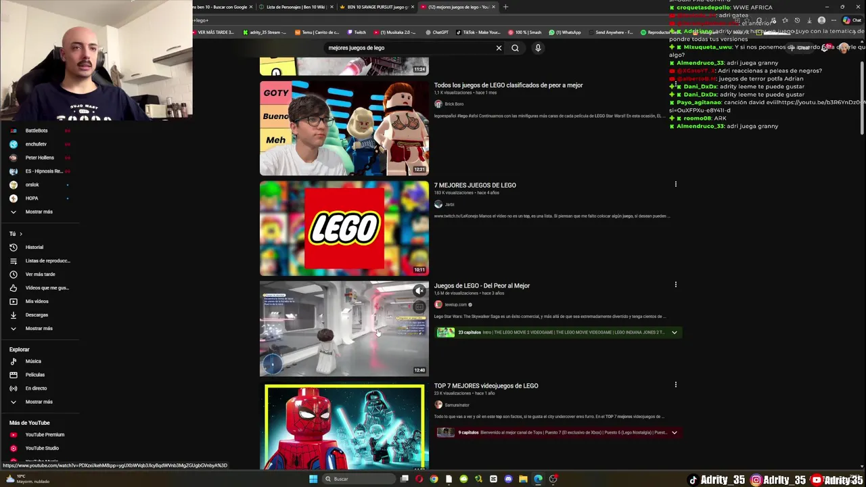Open options menu for 'Juegos de LEGO - Del Peor al Mejor'
Screen dimensions: 866x487
(x=675, y=285)
